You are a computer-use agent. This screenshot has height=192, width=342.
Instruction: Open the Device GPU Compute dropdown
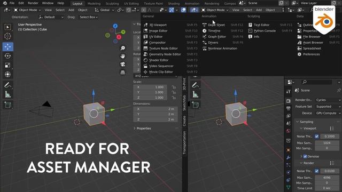pos(328,113)
